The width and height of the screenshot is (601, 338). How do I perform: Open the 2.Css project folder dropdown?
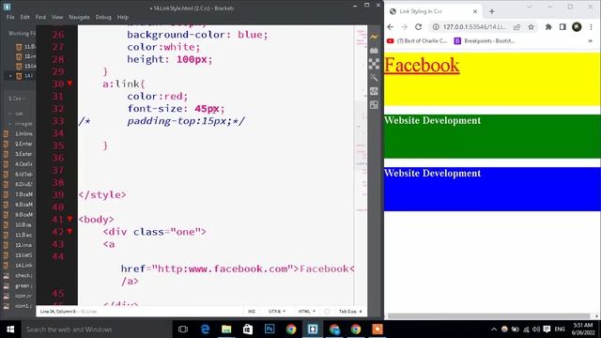click(x=17, y=99)
